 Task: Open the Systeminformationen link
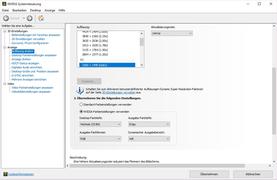click(x=21, y=174)
